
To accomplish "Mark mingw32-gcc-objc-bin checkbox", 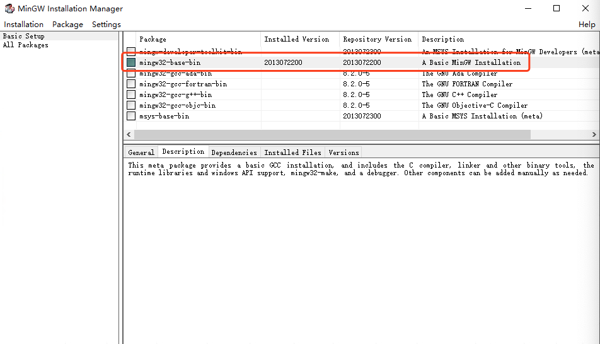I will pyautogui.click(x=131, y=105).
